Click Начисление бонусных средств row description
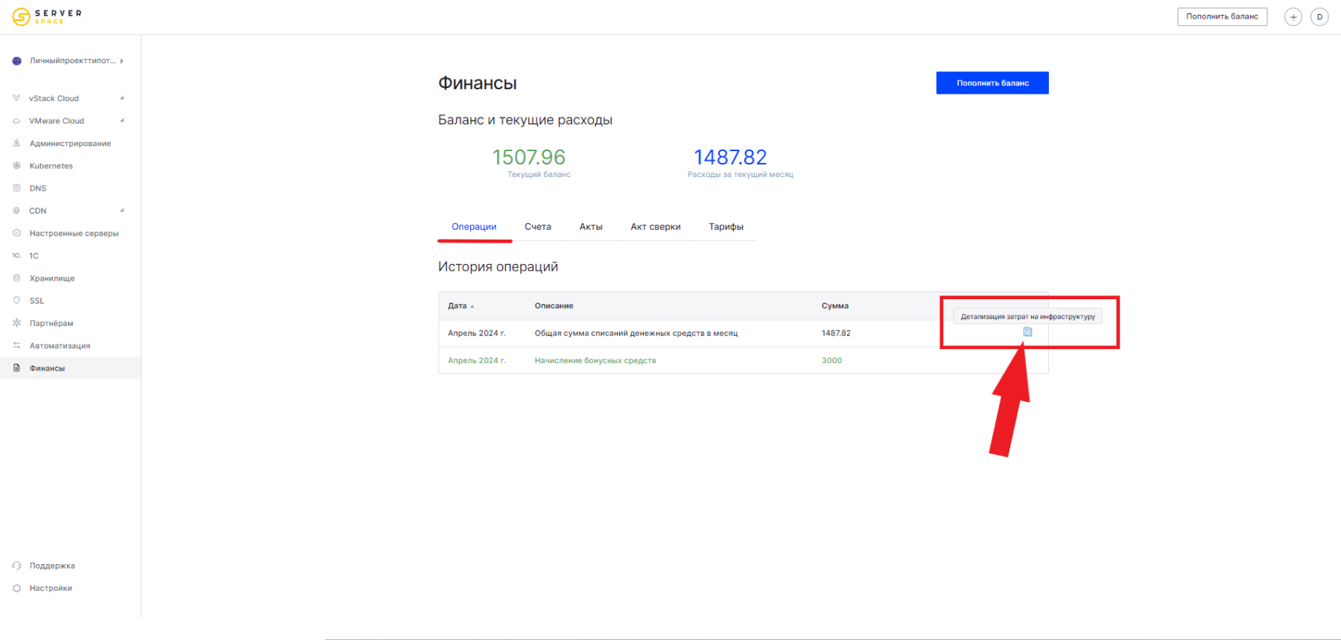This screenshot has width=1341, height=640. (595, 360)
